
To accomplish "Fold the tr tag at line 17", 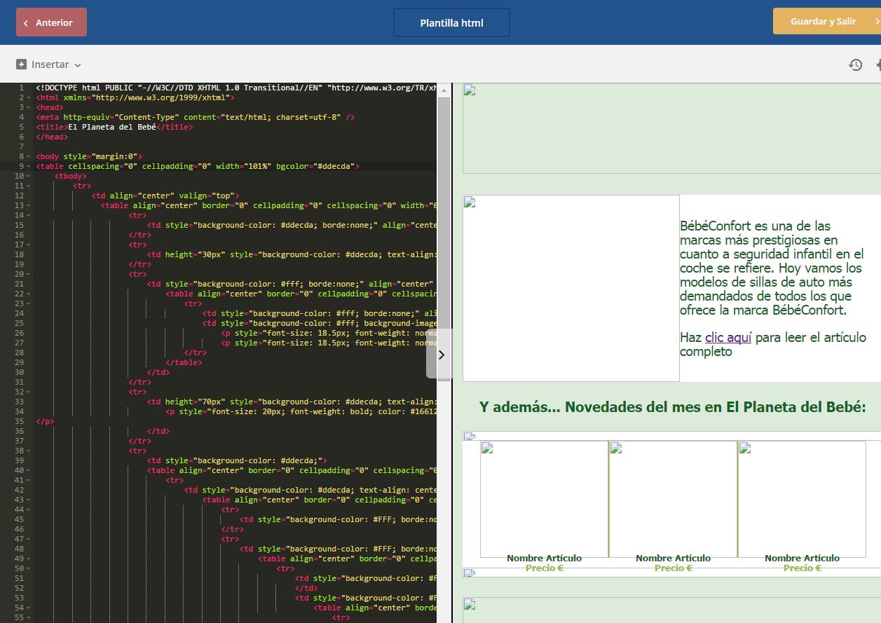I will point(29,245).
